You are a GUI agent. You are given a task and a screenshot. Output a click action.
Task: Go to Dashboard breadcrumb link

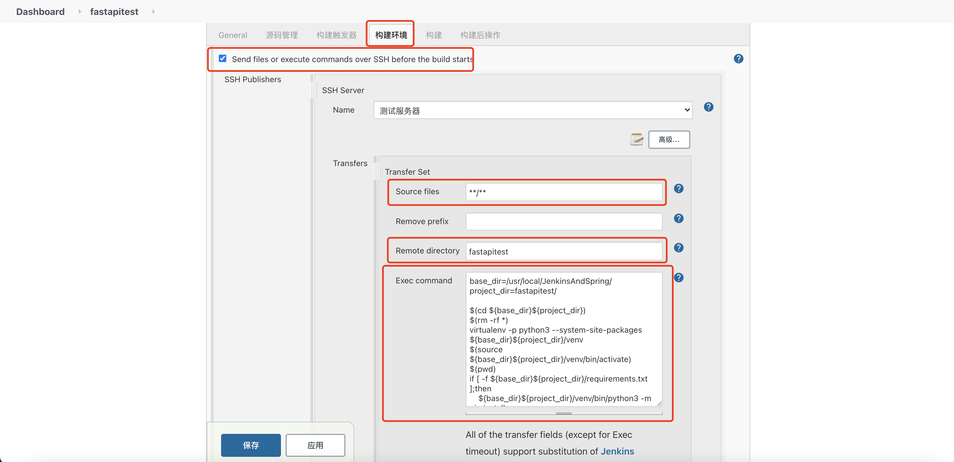click(x=40, y=11)
